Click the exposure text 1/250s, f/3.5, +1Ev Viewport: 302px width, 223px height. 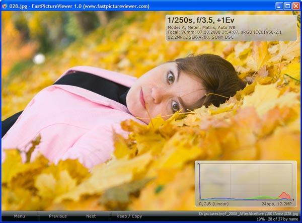pyautogui.click(x=201, y=20)
